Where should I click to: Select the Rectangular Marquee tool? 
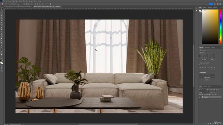2,11
